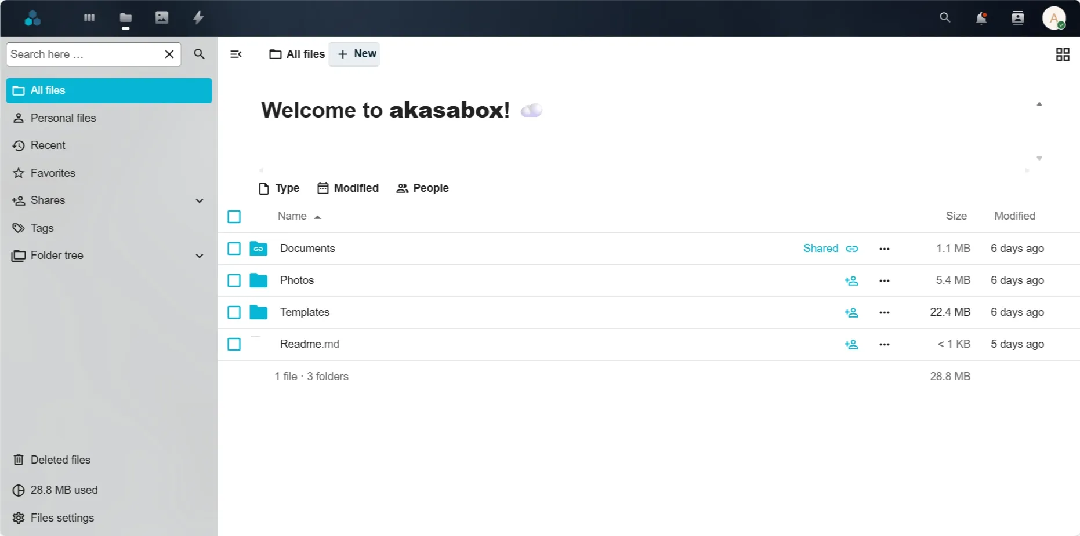This screenshot has width=1080, height=536.
Task: Select the Documents folder checkbox
Action: [234, 248]
